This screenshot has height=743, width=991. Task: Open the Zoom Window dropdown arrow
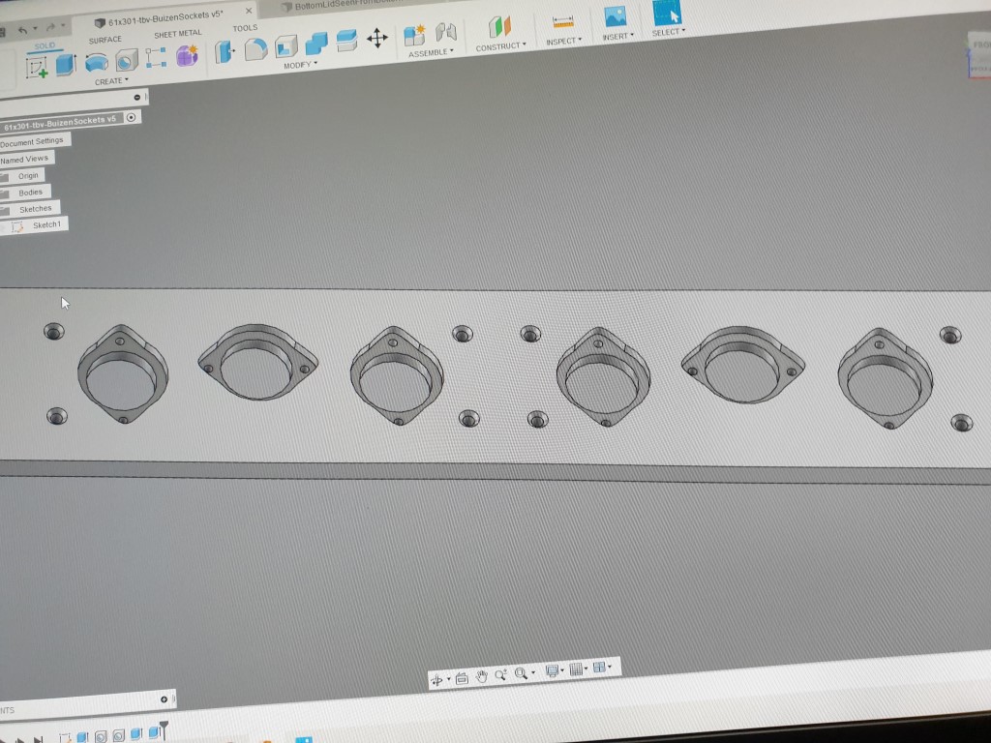533,673
